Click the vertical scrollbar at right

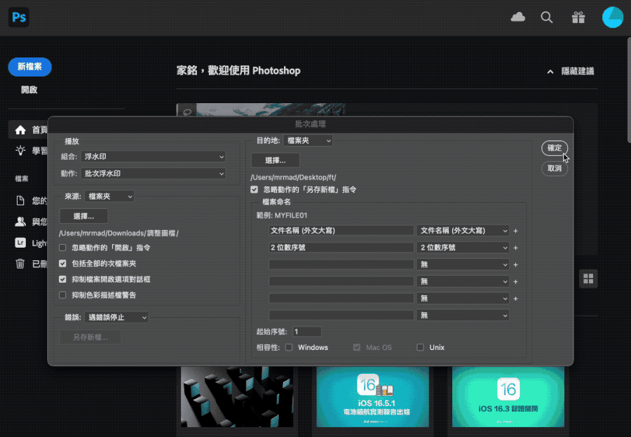point(629,90)
